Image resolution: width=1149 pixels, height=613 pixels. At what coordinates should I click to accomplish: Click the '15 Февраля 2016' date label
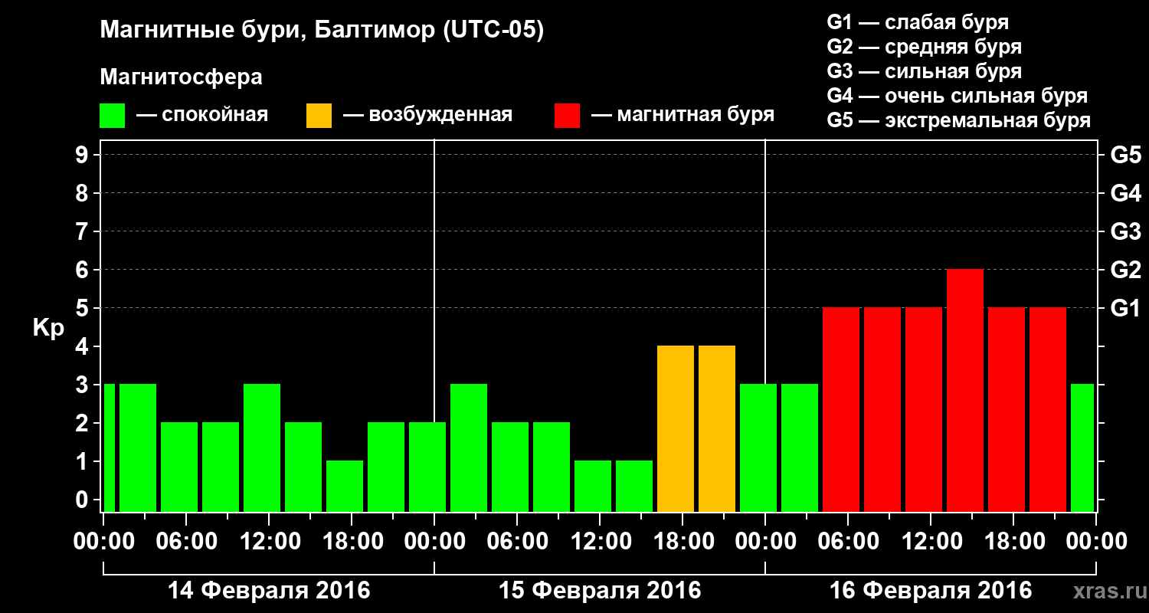[x=600, y=591]
